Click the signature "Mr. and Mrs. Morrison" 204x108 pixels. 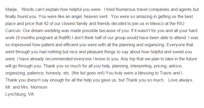point(26,87)
